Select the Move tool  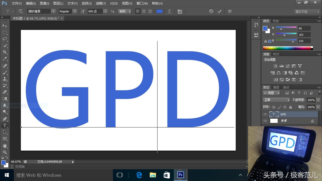pyautogui.click(x=5, y=26)
